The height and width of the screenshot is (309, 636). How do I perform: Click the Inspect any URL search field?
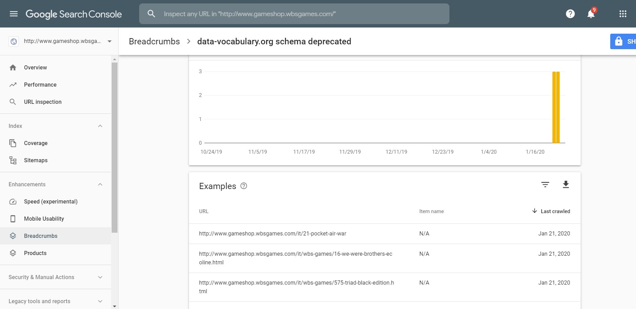coord(302,14)
